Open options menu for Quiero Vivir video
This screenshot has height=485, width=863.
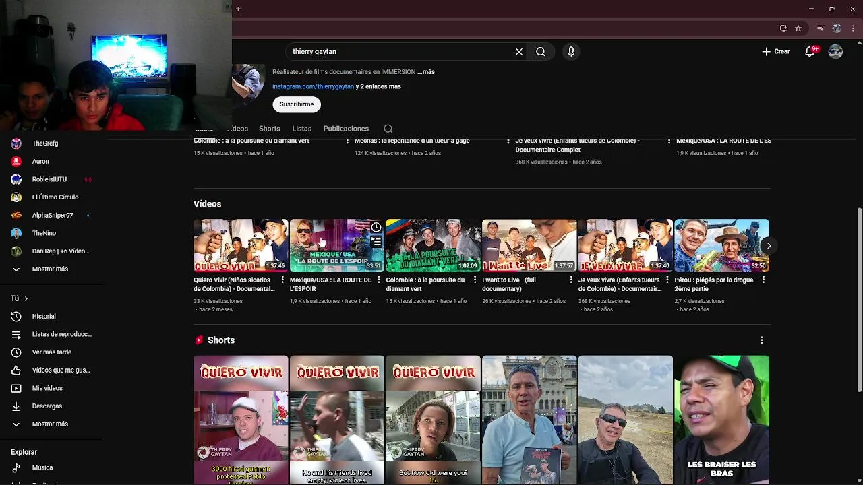282,280
